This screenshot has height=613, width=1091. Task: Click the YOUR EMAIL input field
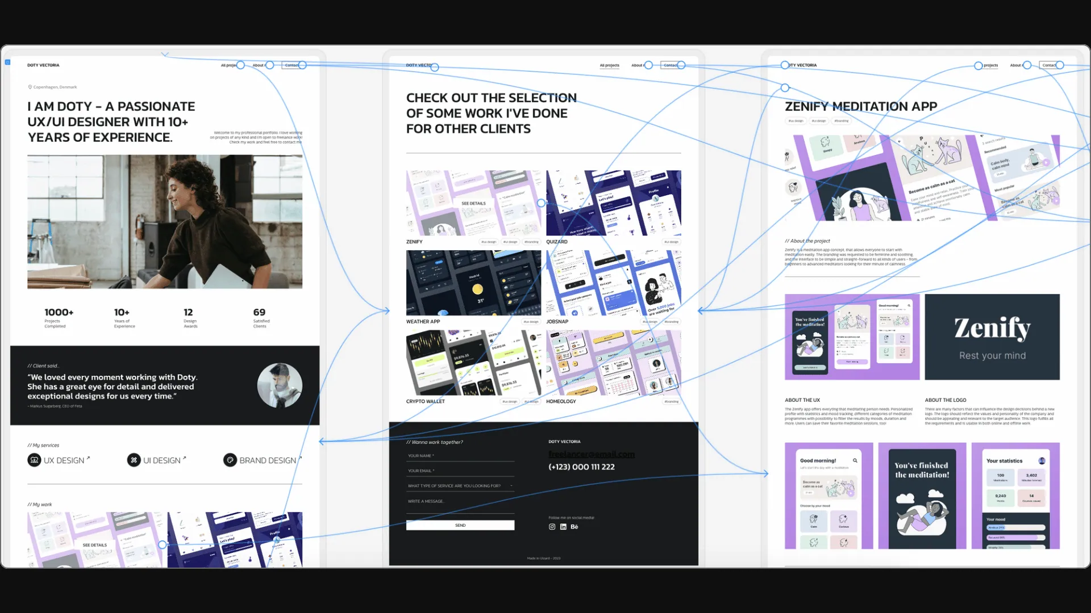[460, 471]
